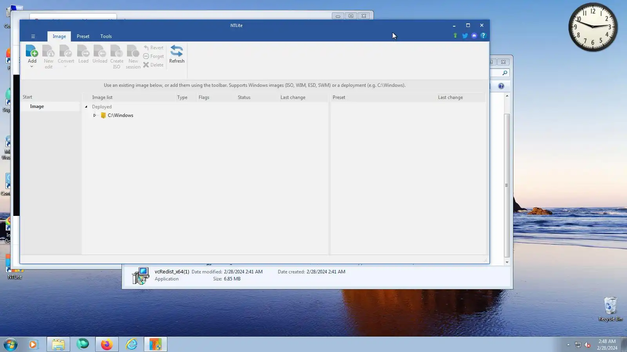Open the dropdown arrow under Convert
The image size is (627, 352).
(65, 66)
